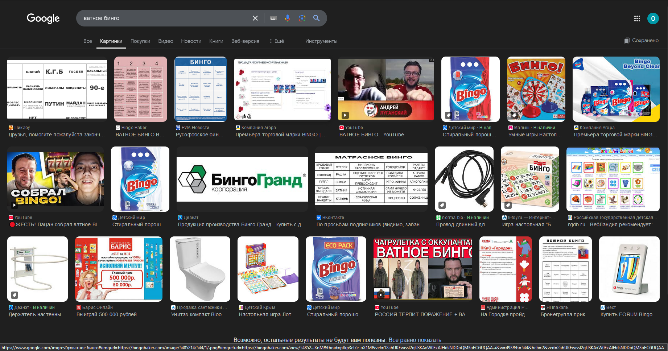Start voice search with the microphone icon
Viewport: 668px width, 351px height.
pos(288,18)
